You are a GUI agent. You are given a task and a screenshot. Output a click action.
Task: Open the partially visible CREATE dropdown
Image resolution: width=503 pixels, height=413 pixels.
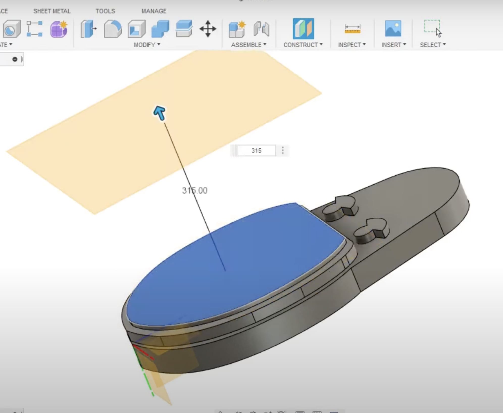point(6,45)
